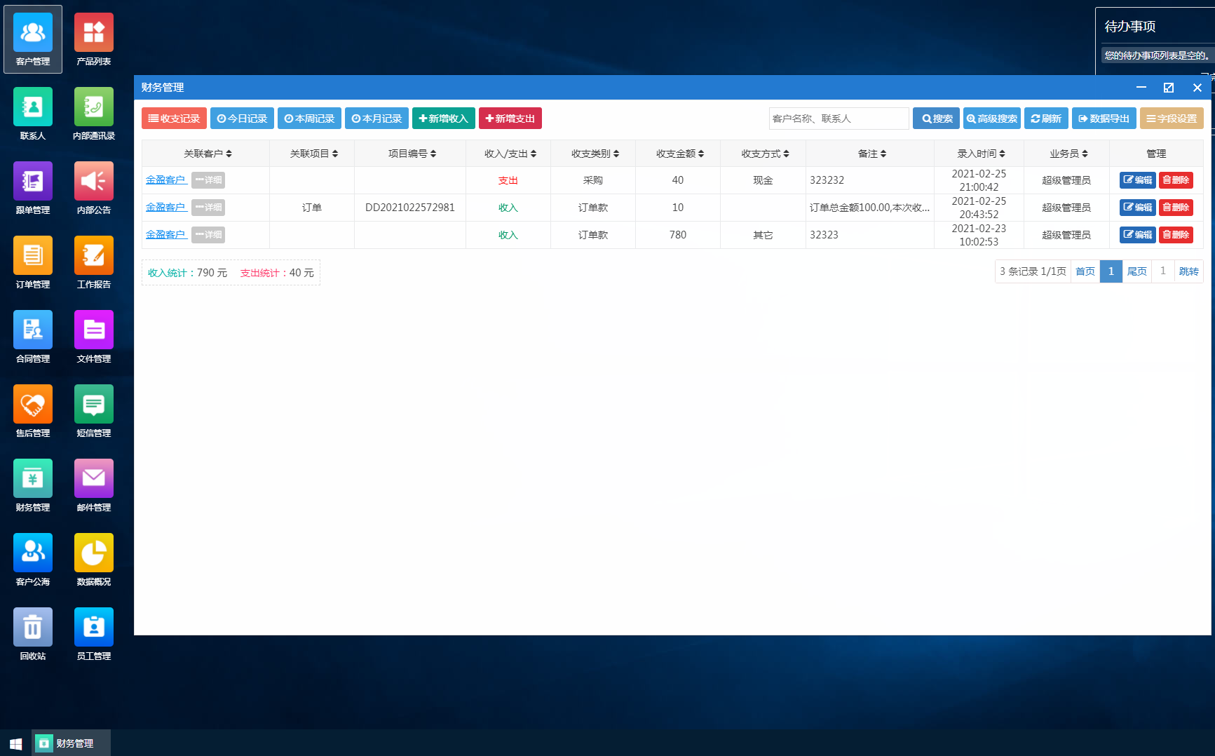Screen dimensions: 1215x756
Task: Click 详细 button in 采购 row
Action: coord(208,180)
